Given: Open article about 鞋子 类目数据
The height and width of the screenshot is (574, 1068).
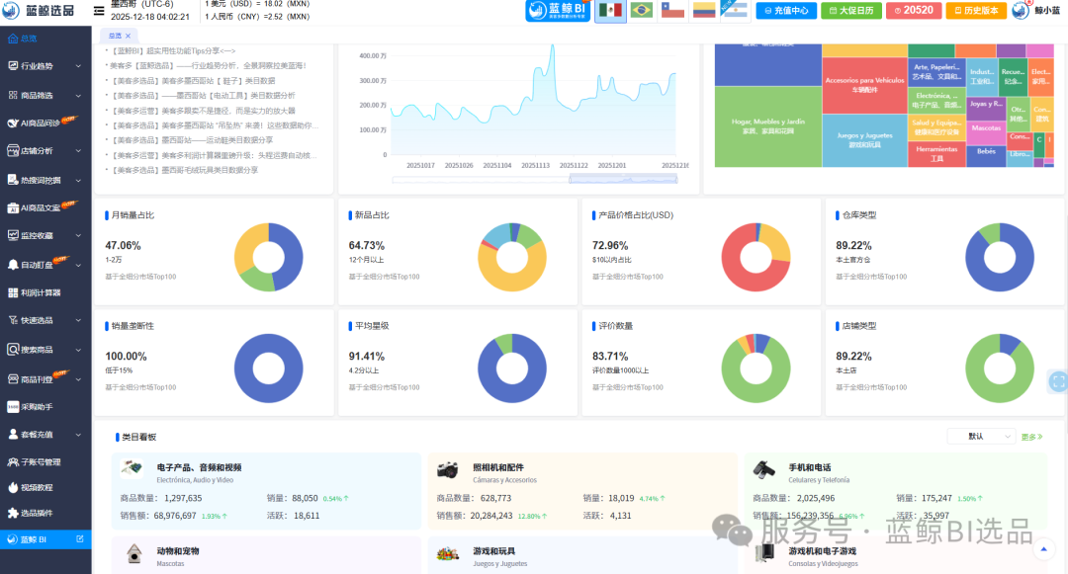Looking at the screenshot, I should point(194,80).
